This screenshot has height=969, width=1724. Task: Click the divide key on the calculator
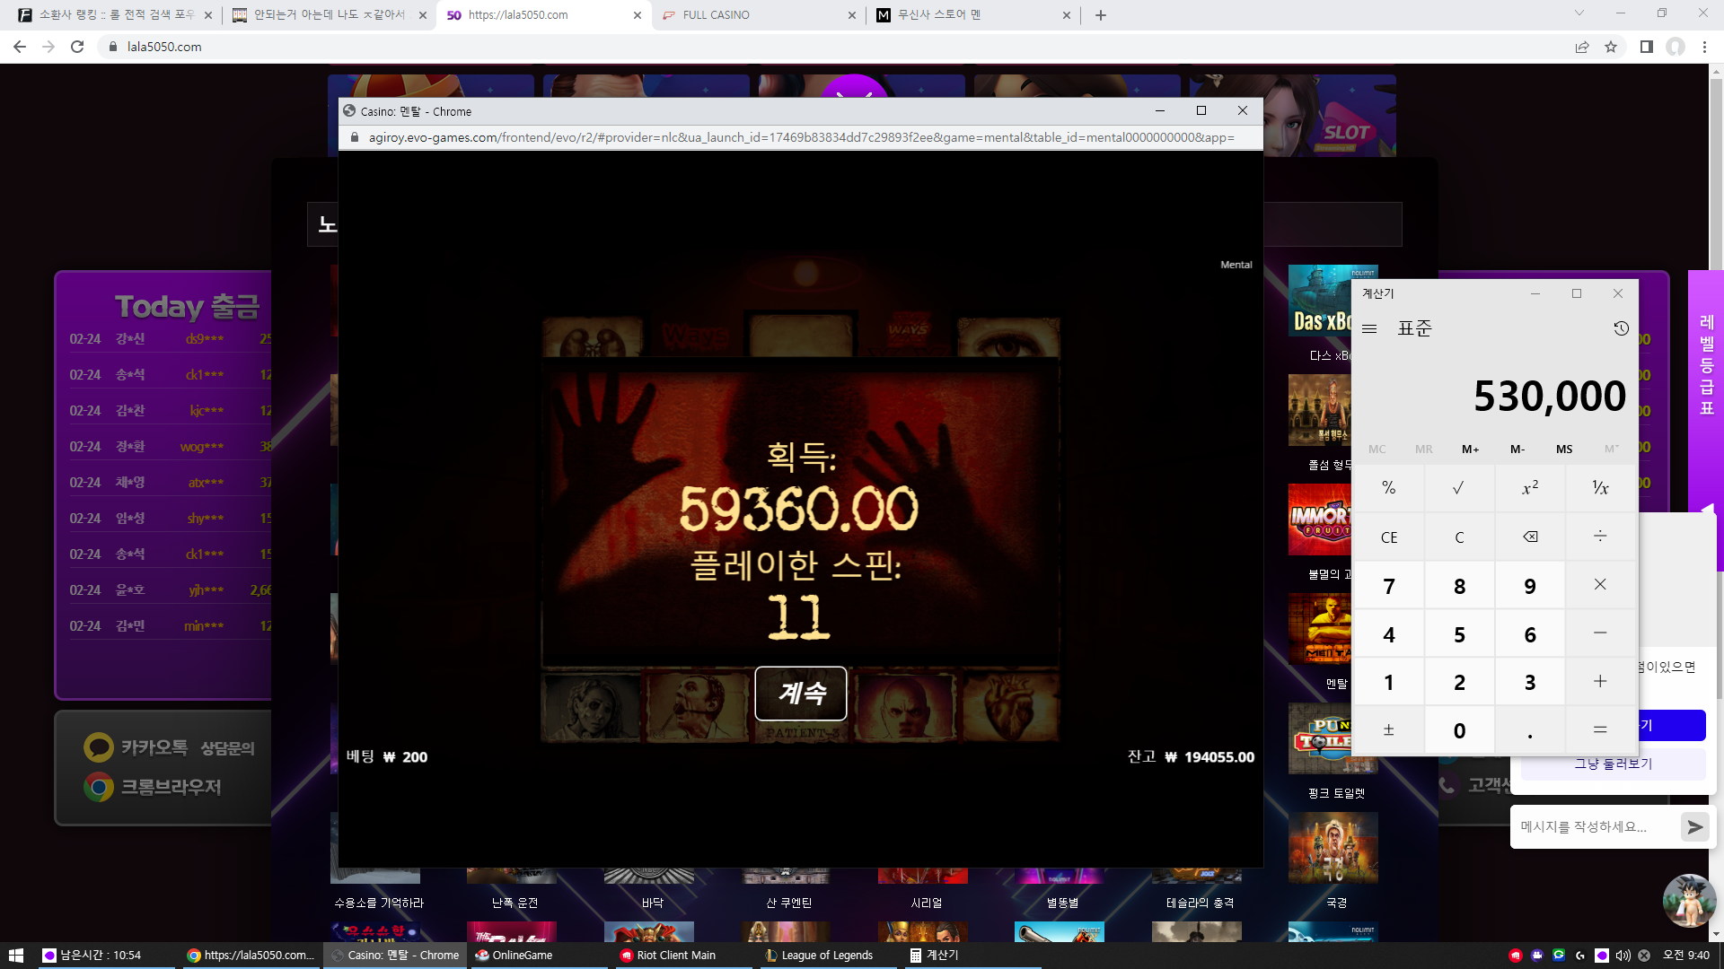(x=1600, y=537)
